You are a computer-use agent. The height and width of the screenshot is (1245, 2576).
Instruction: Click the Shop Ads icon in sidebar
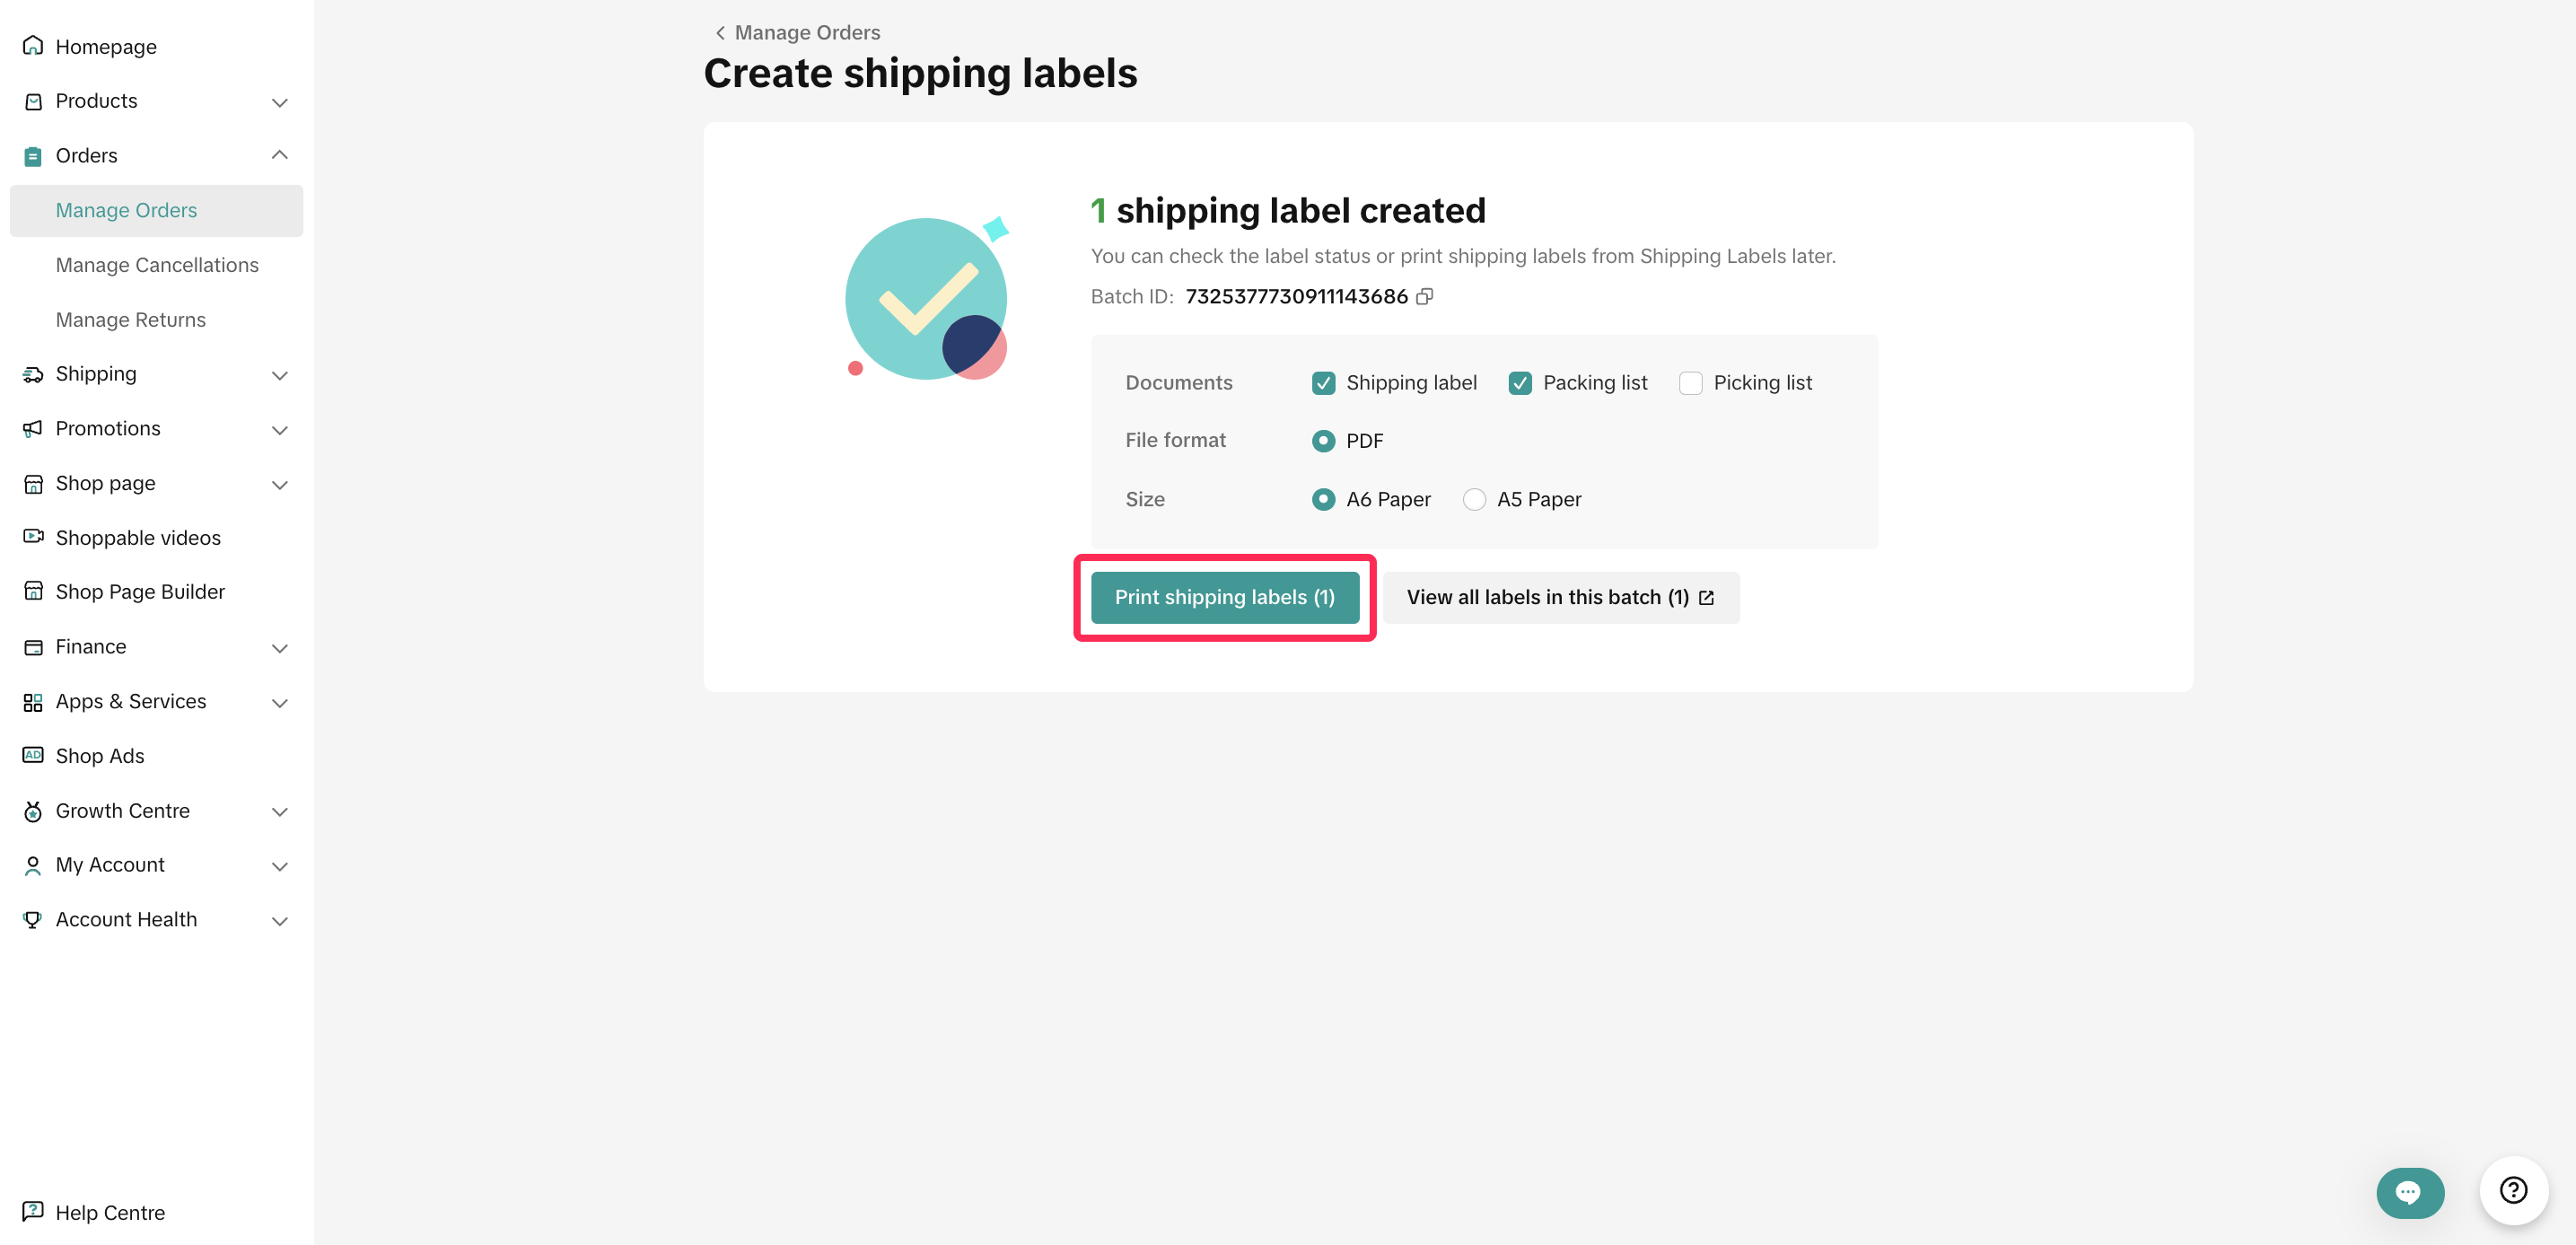(x=33, y=755)
